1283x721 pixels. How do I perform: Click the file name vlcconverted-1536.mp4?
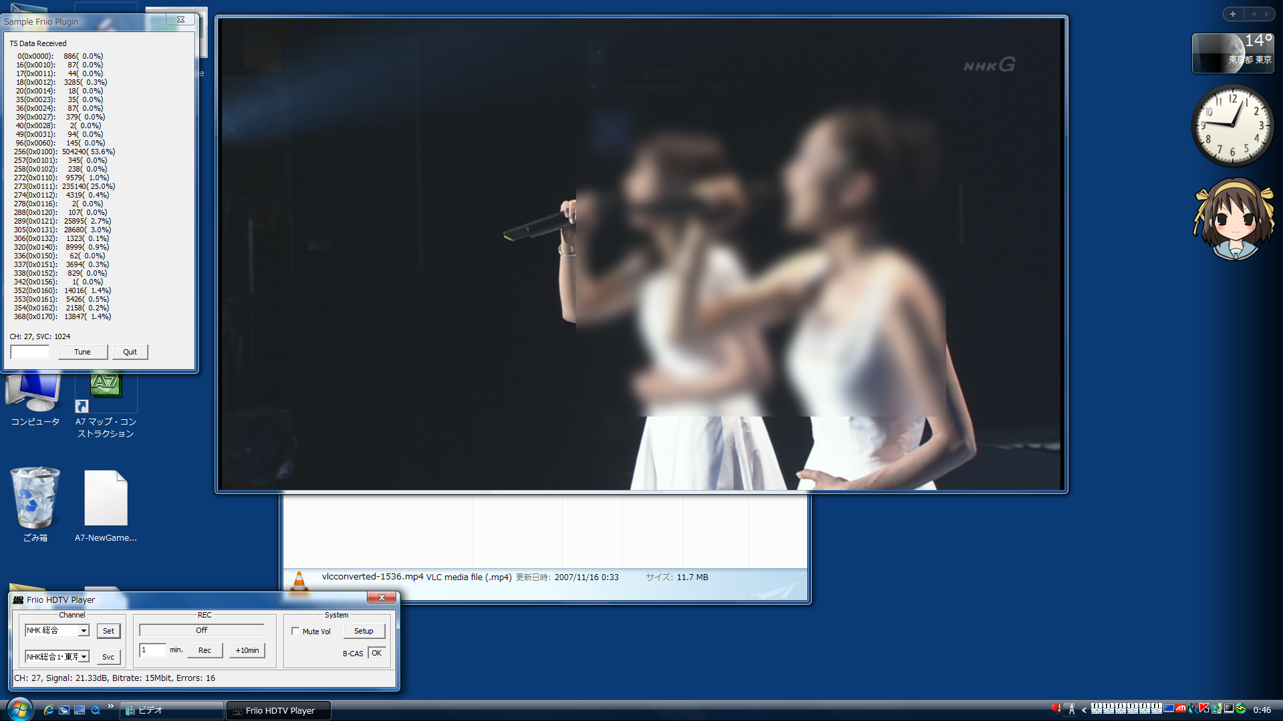pos(372,577)
